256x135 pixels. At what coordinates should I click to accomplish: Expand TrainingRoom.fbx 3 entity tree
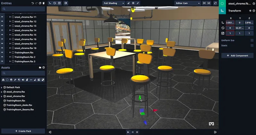point(10,61)
